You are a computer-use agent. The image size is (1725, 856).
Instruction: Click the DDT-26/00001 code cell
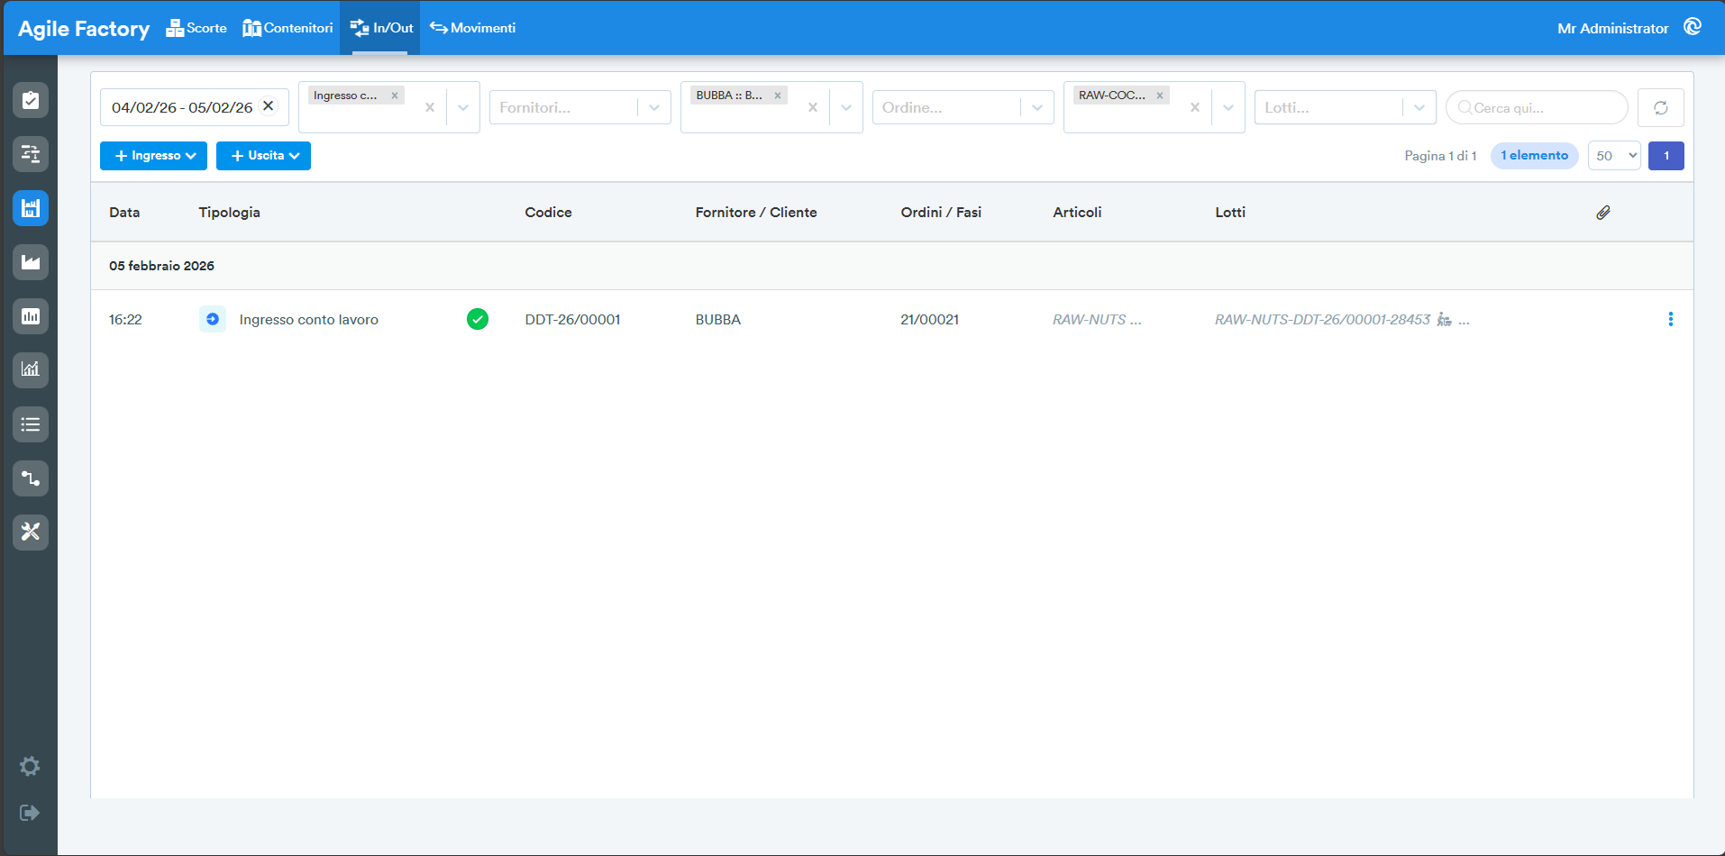tap(572, 319)
